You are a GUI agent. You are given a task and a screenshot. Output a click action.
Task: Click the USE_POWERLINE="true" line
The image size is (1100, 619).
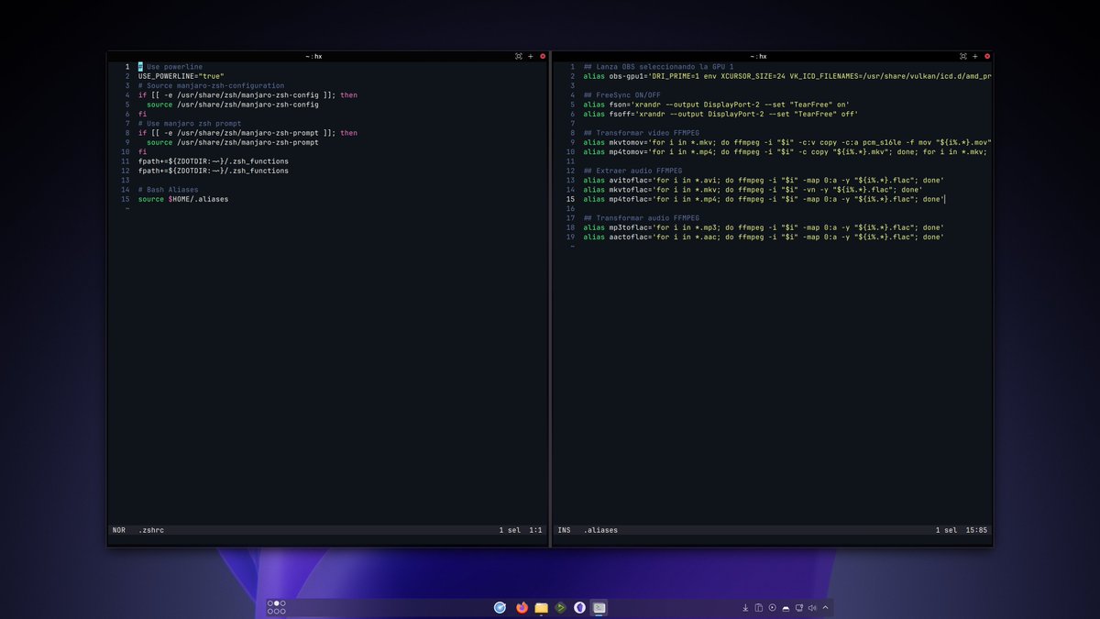181,76
